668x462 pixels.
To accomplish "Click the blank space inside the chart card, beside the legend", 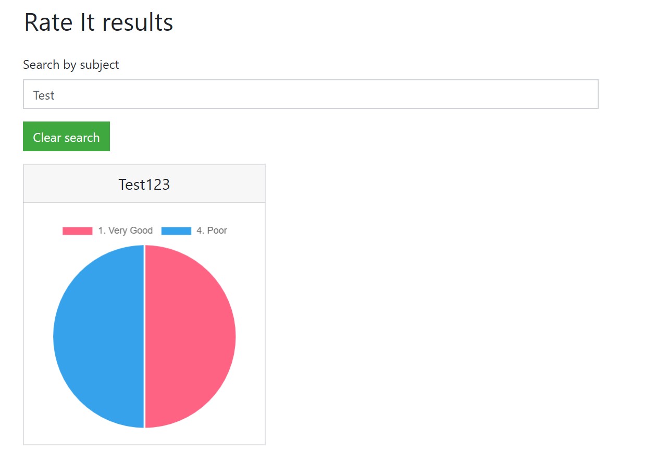I will point(248,230).
